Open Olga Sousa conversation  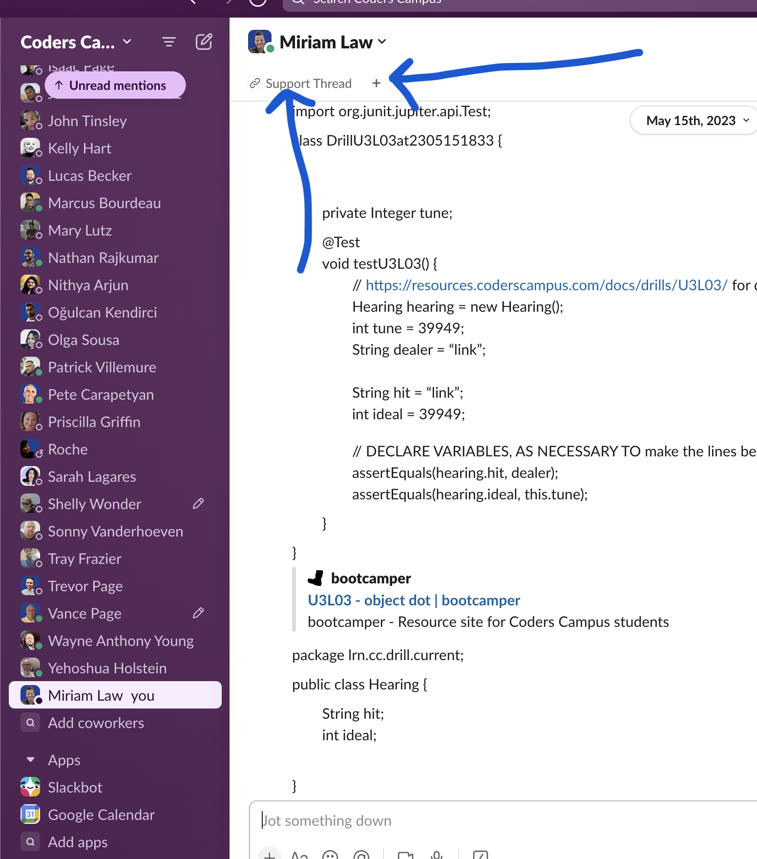point(115,340)
